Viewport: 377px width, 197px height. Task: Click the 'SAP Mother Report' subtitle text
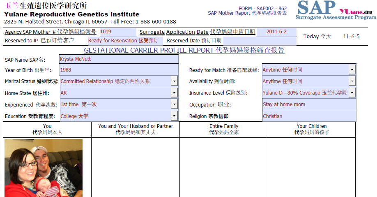coord(247,13)
